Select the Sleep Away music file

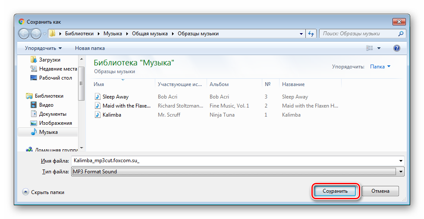click(115, 97)
